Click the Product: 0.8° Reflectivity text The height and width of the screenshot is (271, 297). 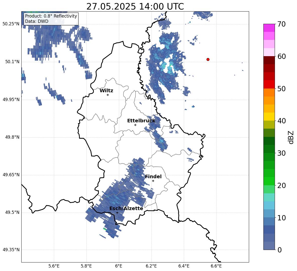(x=51, y=16)
